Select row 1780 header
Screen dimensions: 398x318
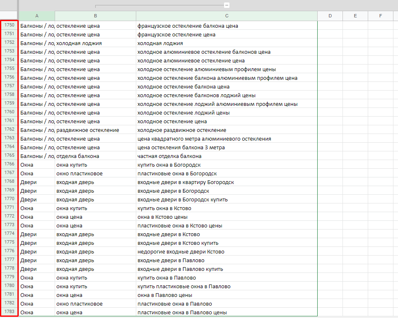tap(10, 286)
